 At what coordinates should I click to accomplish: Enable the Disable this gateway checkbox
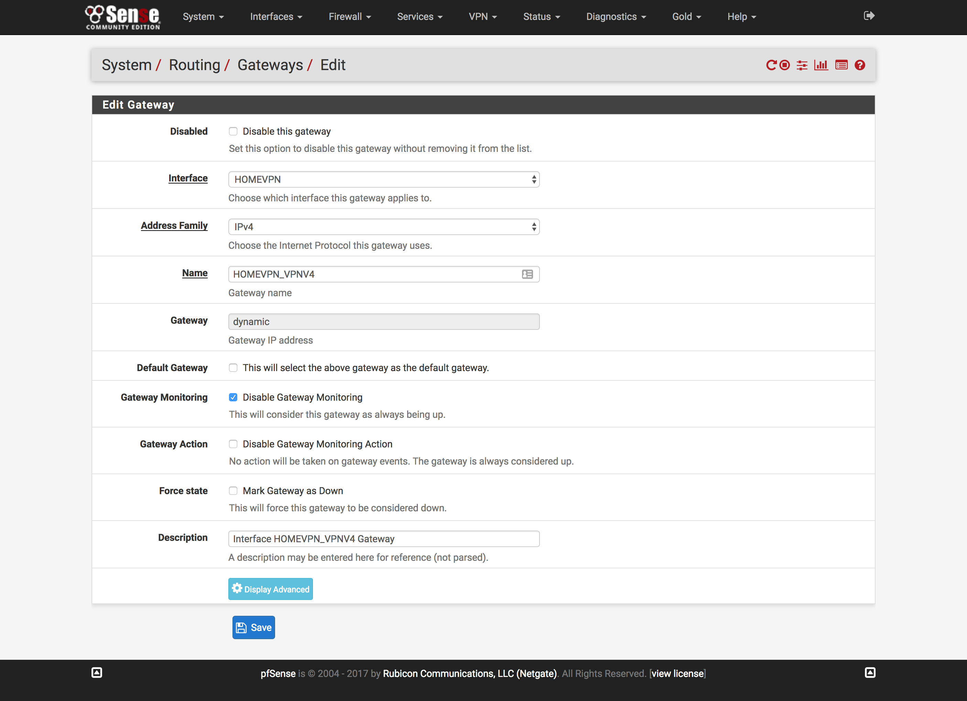click(233, 131)
